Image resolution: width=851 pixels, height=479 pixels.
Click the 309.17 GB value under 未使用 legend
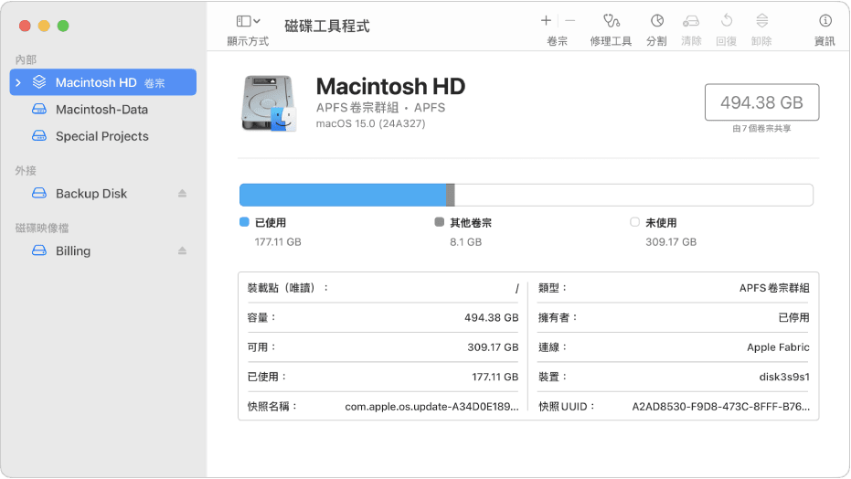click(x=671, y=242)
